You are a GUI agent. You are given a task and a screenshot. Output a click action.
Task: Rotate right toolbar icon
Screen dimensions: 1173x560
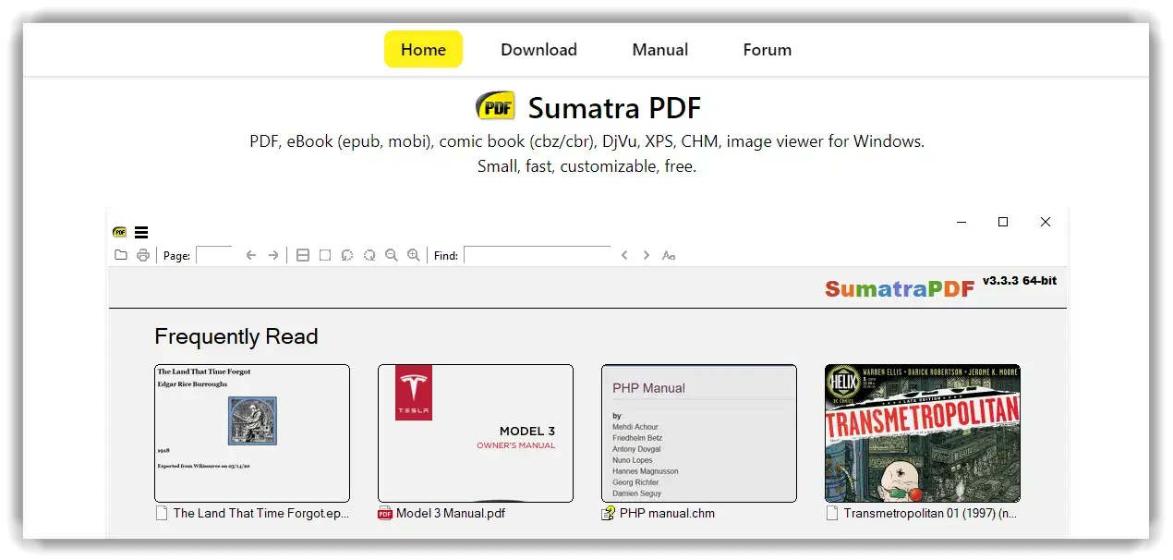click(369, 255)
